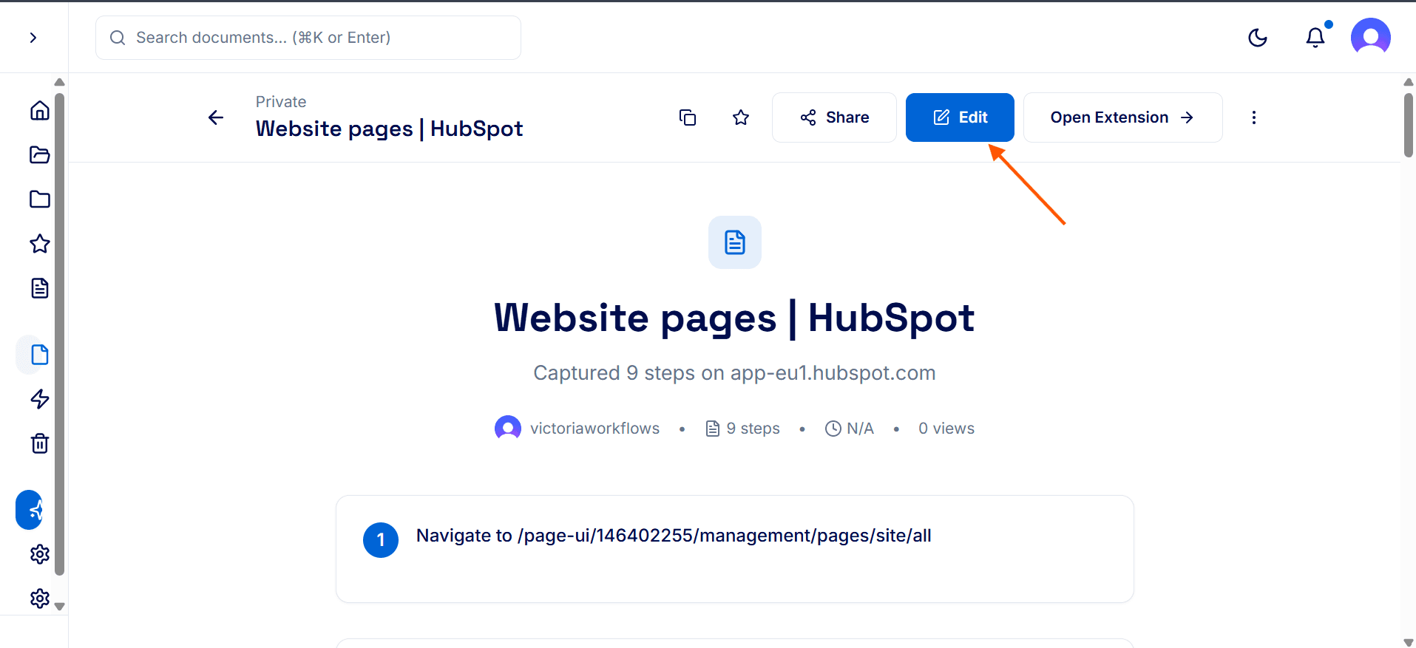Click the blue Edit button
This screenshot has height=648, width=1416.
[960, 117]
